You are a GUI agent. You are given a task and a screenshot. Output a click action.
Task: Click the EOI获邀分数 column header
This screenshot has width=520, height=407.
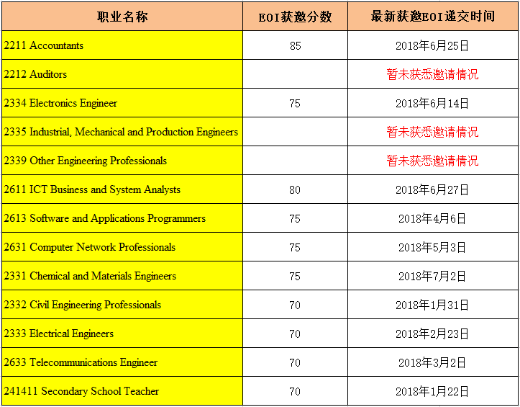[x=295, y=17]
